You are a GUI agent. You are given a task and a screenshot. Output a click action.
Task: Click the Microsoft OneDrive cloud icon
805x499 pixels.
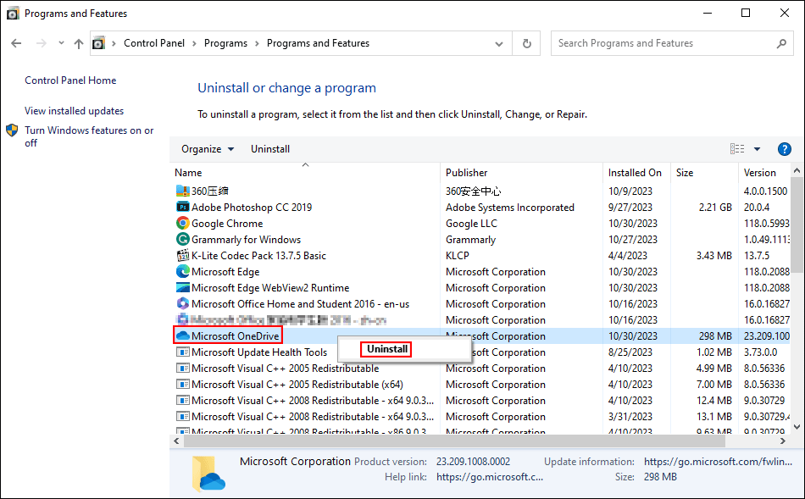click(183, 335)
